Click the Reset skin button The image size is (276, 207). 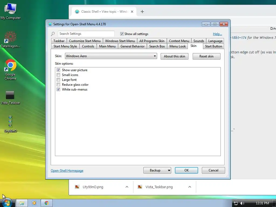(206, 56)
